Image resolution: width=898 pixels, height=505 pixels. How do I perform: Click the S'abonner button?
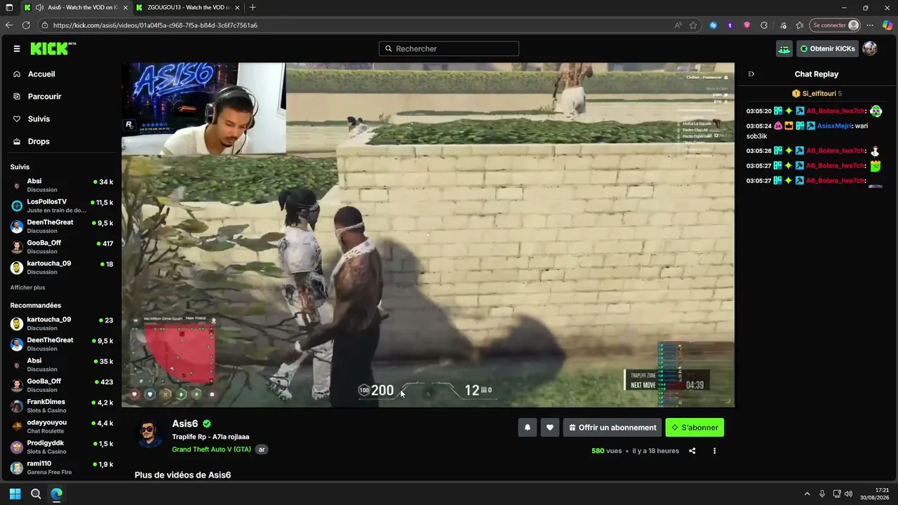point(695,428)
